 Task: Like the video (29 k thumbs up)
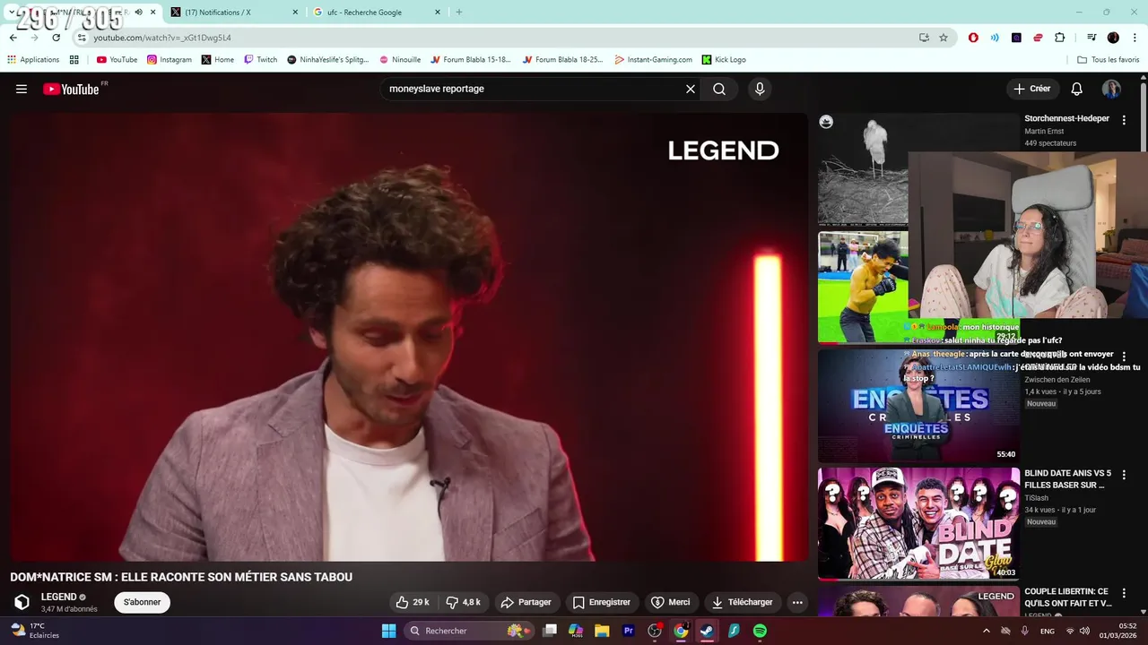coord(413,602)
